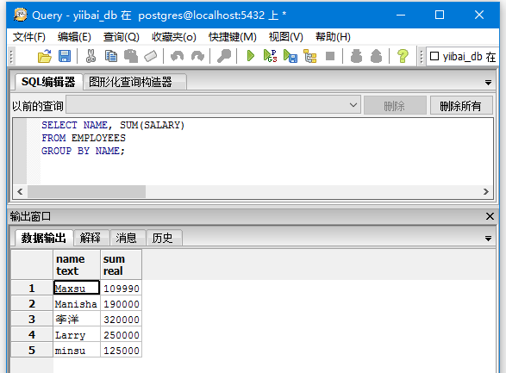This screenshot has width=506, height=373.
Task: Click the open file folder icon
Action: [45, 56]
